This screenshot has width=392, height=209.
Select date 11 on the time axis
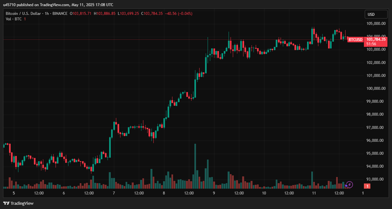pyautogui.click(x=314, y=193)
